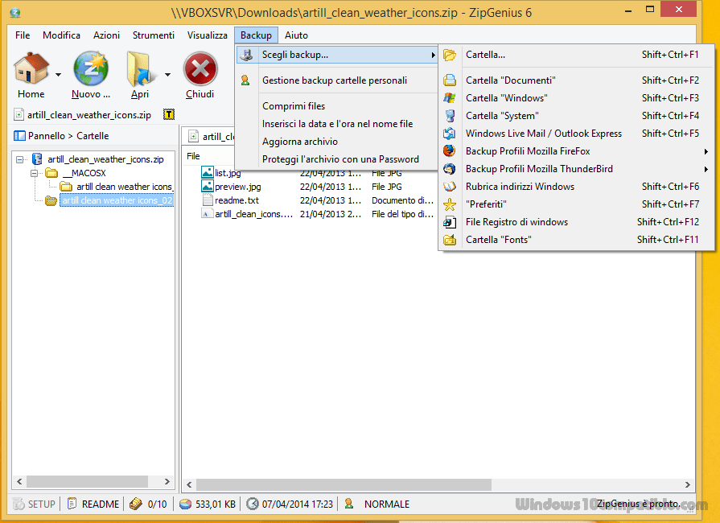Select Backup Profili Mozilla FireFox entry

pyautogui.click(x=527, y=151)
